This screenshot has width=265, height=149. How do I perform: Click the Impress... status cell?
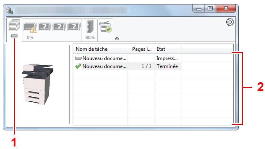tap(167, 58)
